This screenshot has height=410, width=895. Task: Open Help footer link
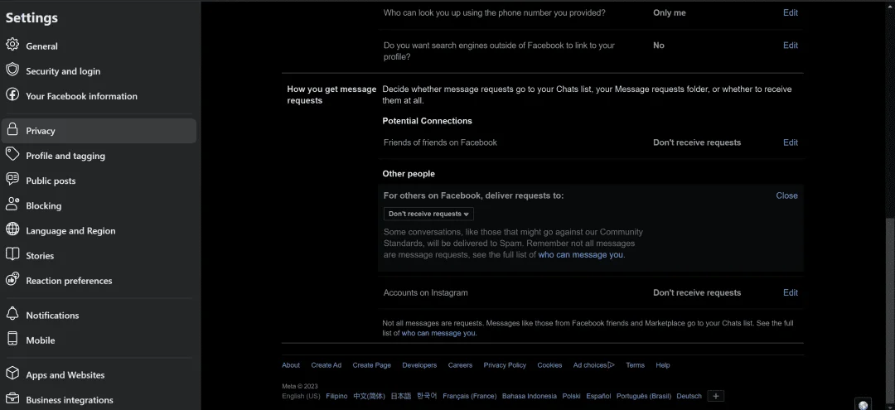(663, 365)
